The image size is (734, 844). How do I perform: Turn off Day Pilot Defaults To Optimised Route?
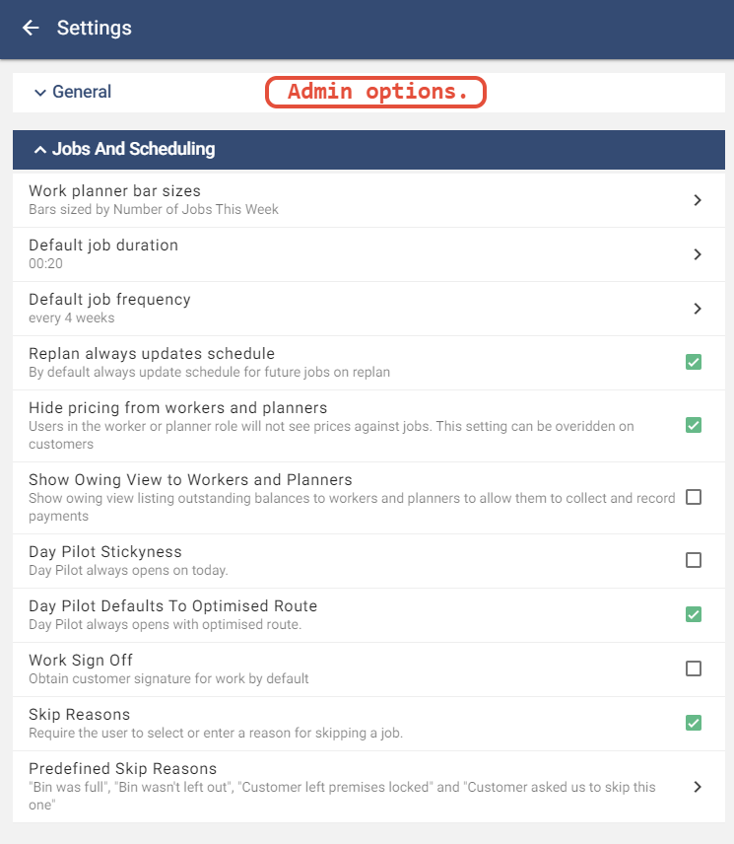coord(694,614)
